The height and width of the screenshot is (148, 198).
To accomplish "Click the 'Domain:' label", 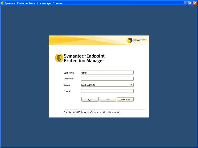I will pos(67,91).
